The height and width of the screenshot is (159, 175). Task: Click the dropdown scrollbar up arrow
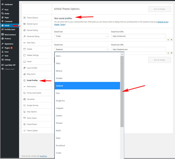(x=122, y=54)
